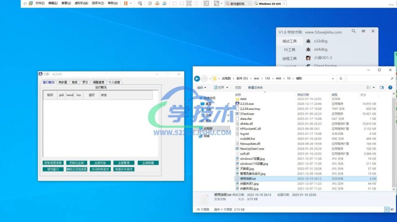Select the 2.2.03.exe file icon

pyautogui.click(x=237, y=104)
